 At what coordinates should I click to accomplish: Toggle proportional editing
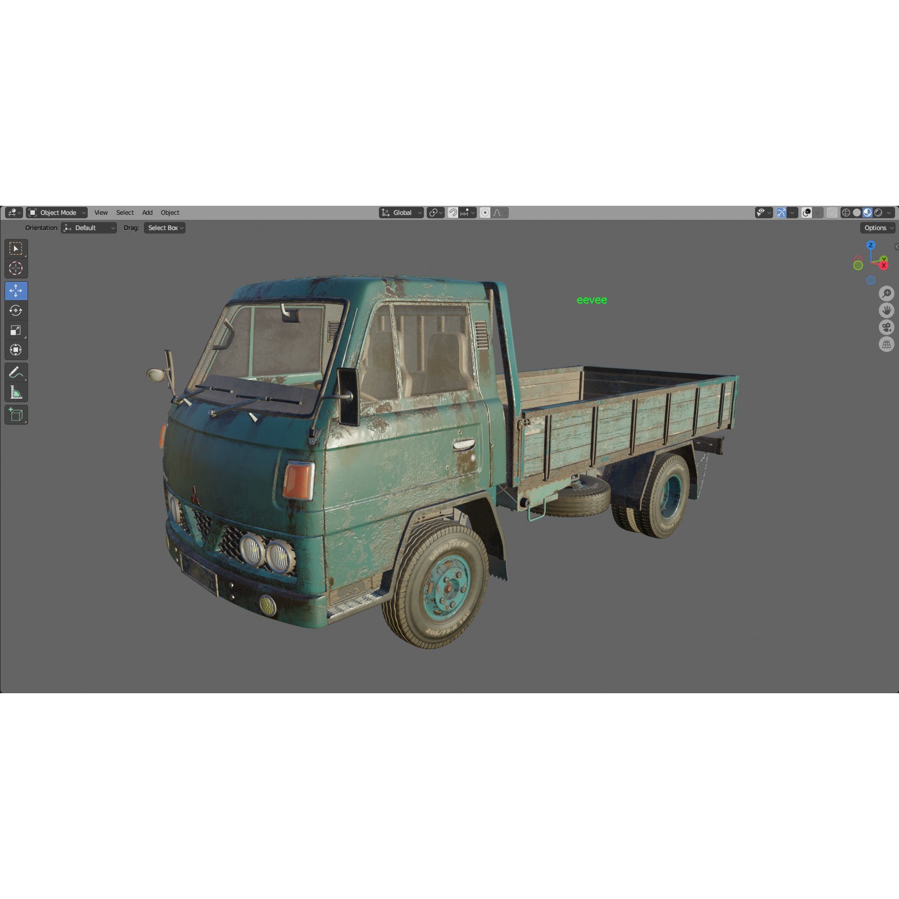click(485, 213)
